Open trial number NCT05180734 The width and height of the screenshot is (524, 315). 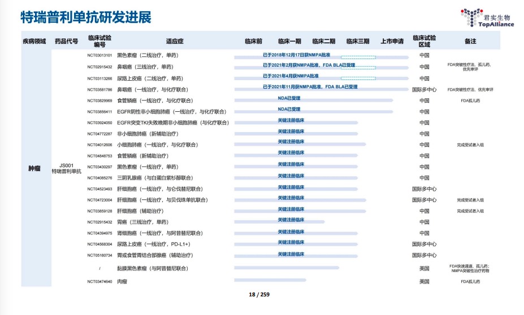click(99, 255)
